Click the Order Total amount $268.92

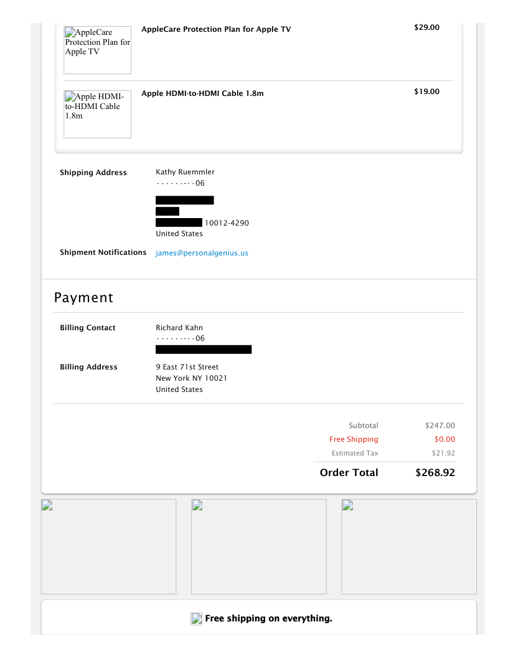coord(435,472)
